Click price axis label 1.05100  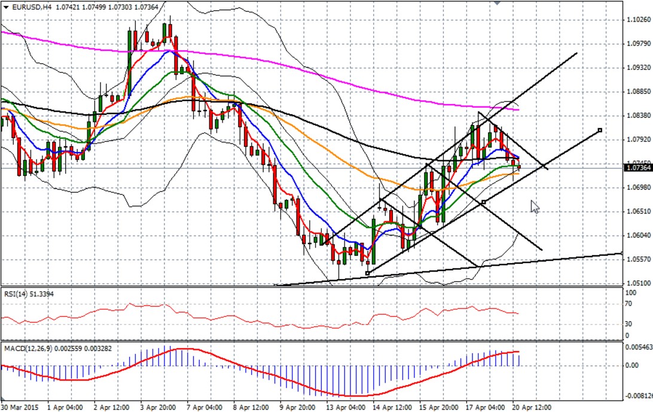click(x=639, y=283)
